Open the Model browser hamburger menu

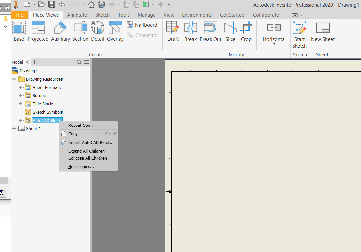[86, 62]
